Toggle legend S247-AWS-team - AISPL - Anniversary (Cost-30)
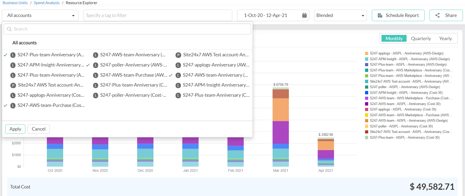 [405, 104]
